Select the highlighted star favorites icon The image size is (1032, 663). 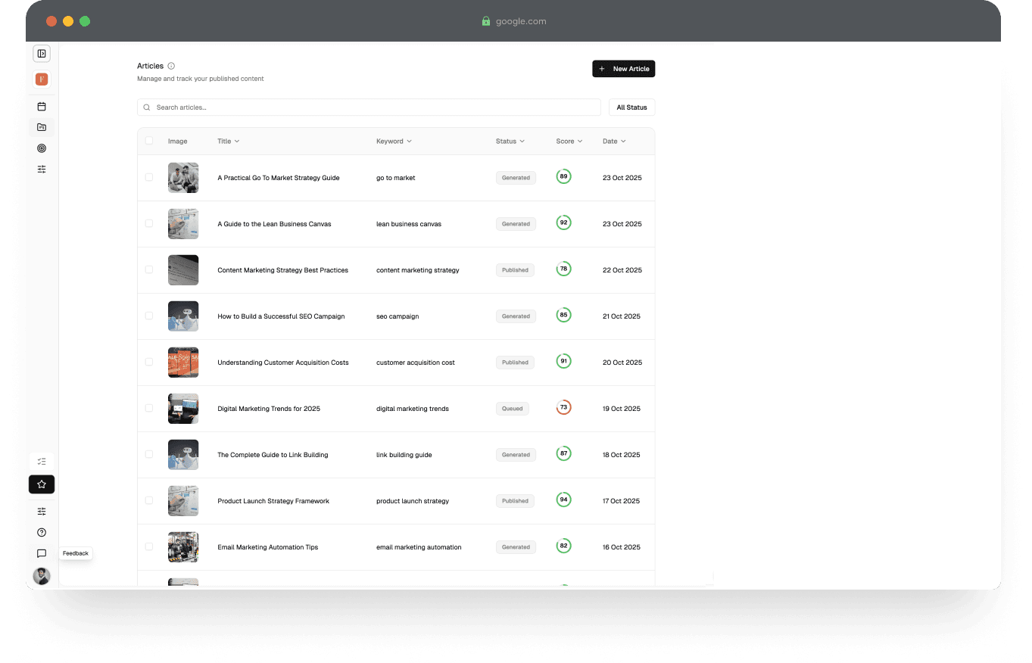(42, 484)
